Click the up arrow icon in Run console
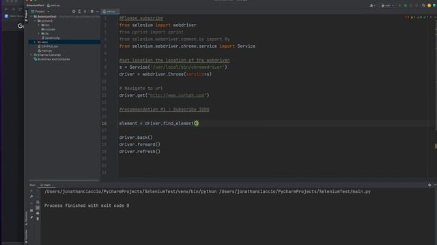 point(38,191)
